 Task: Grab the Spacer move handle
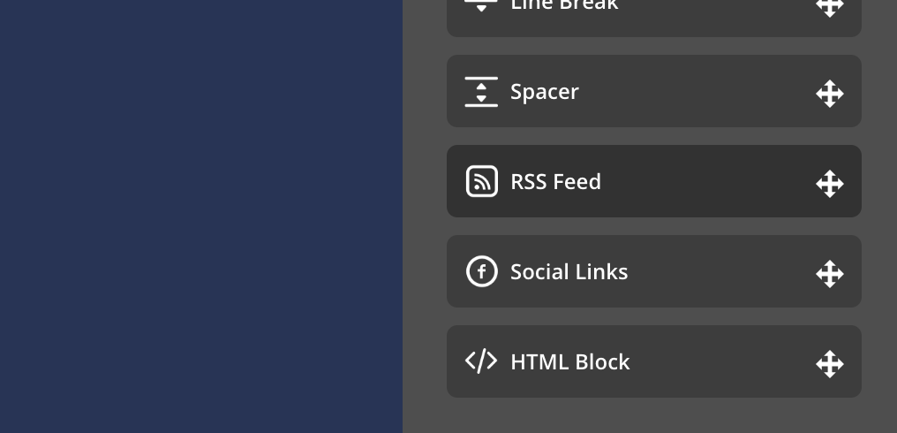(830, 94)
